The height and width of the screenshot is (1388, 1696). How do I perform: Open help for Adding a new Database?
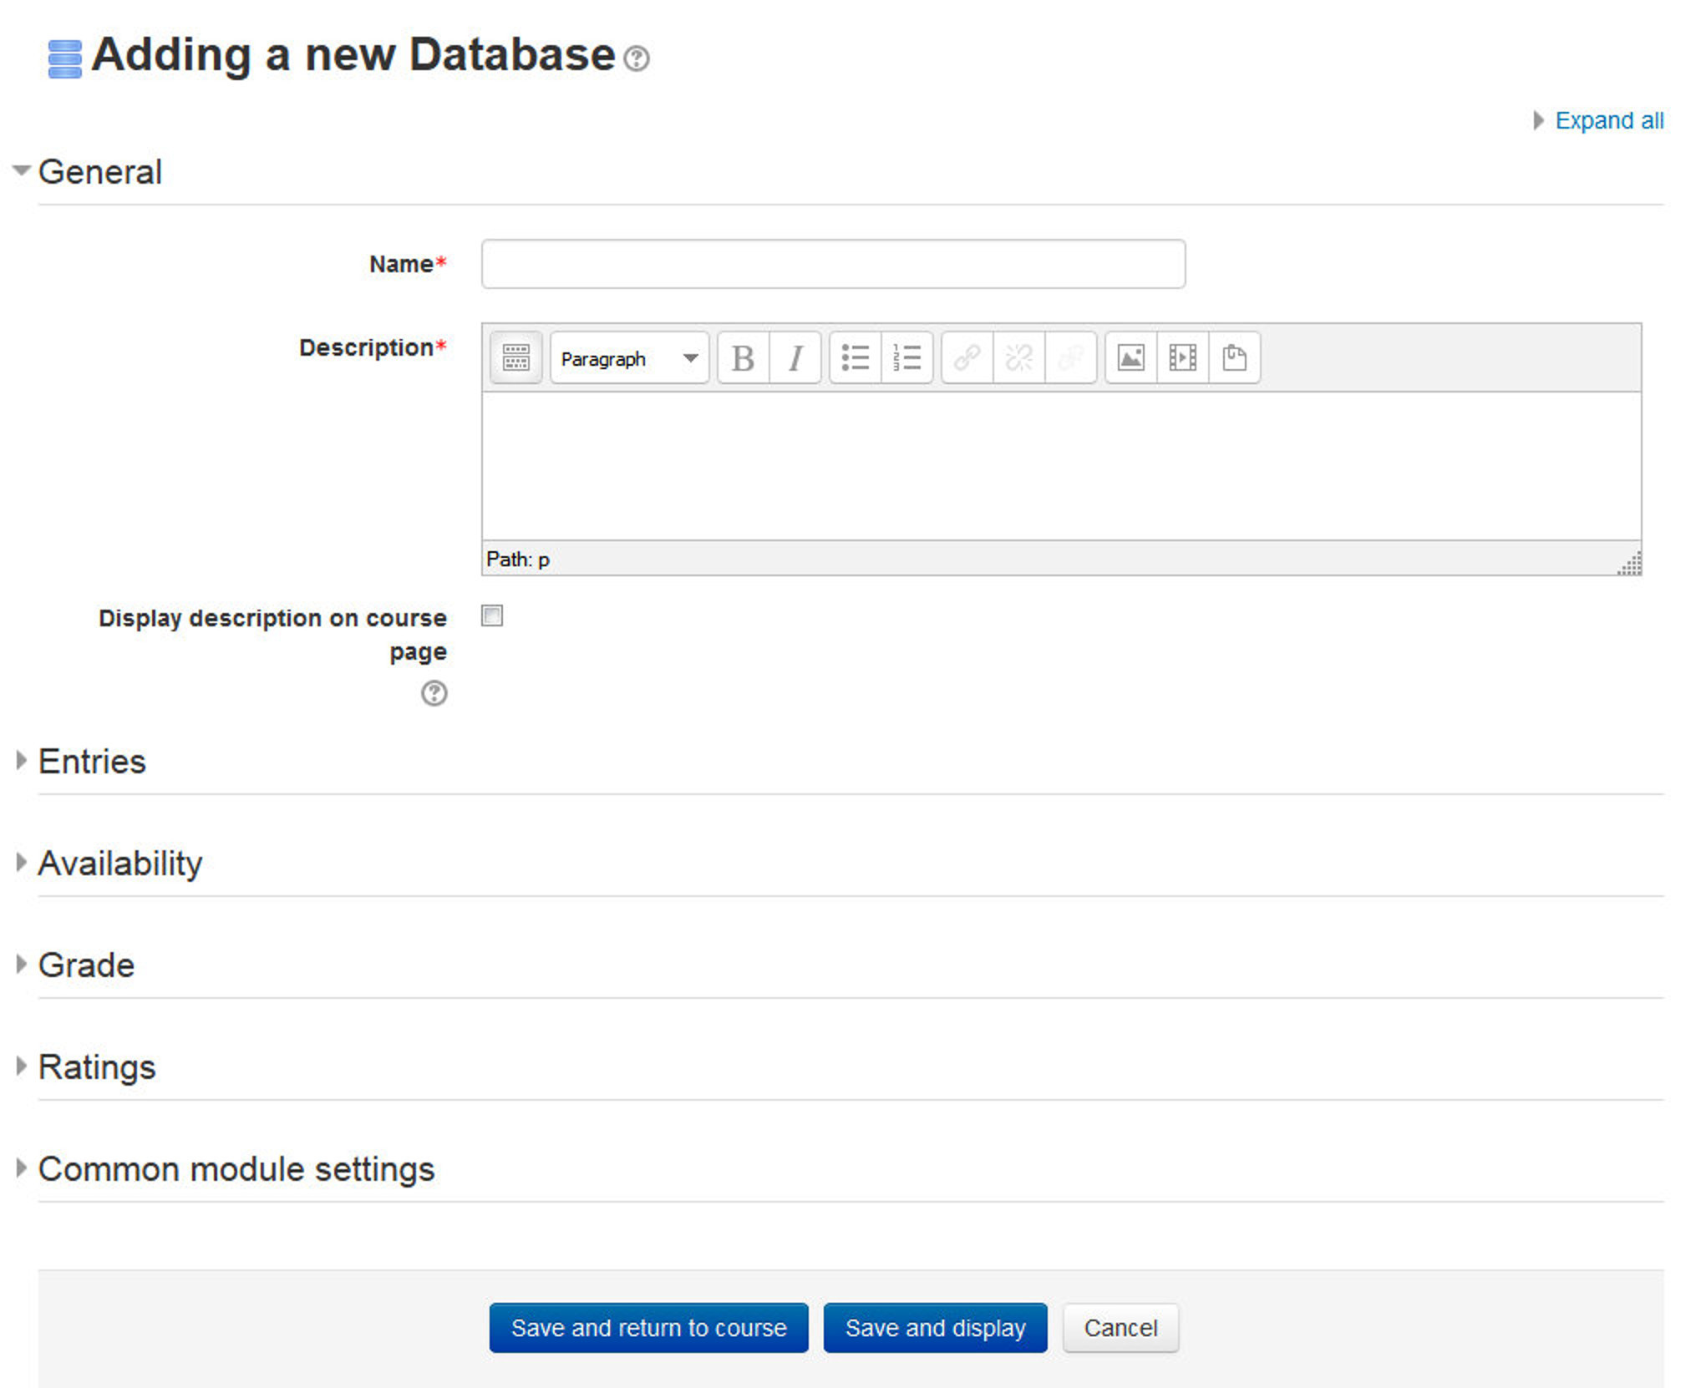[636, 59]
